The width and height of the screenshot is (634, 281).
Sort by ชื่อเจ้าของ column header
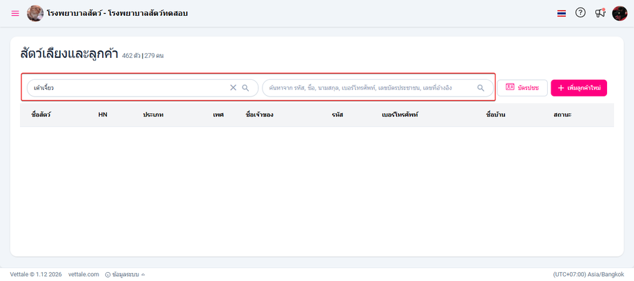tap(260, 115)
